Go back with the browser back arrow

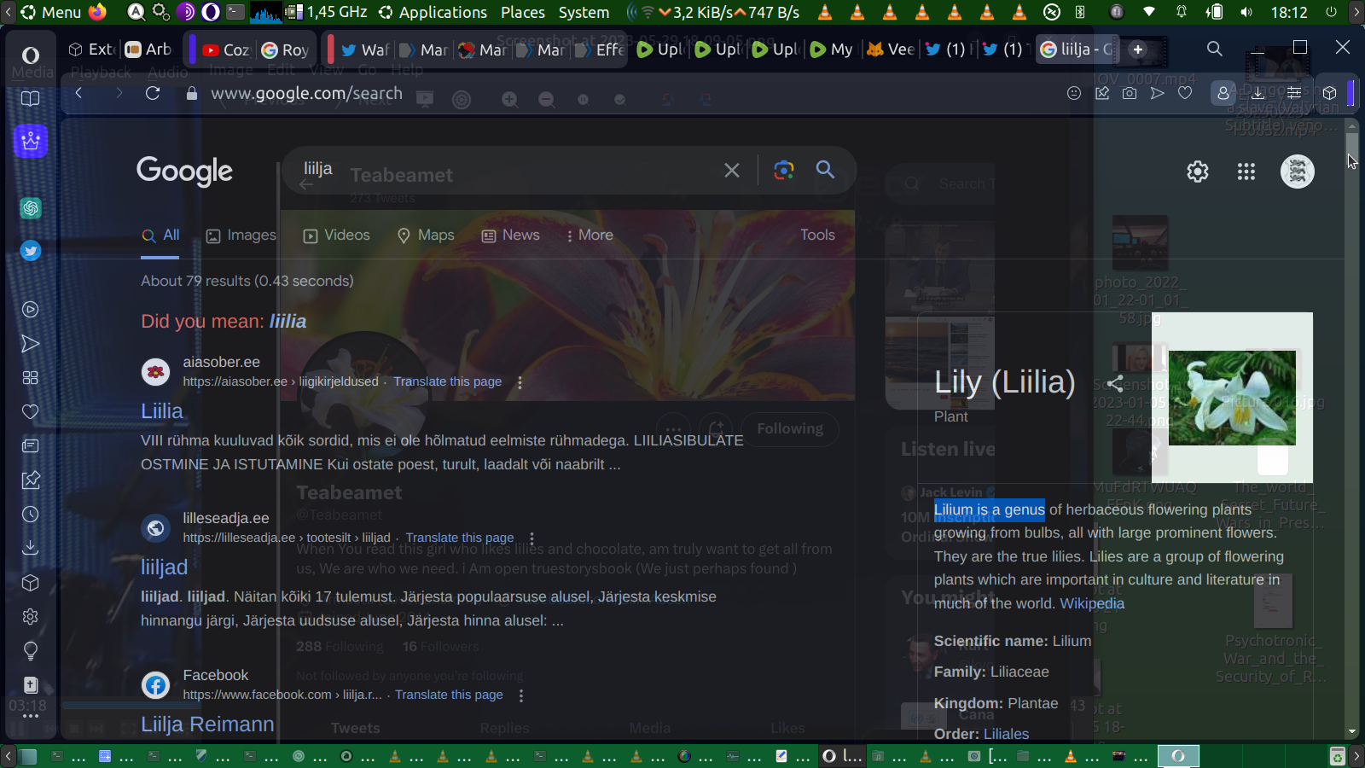click(x=78, y=93)
